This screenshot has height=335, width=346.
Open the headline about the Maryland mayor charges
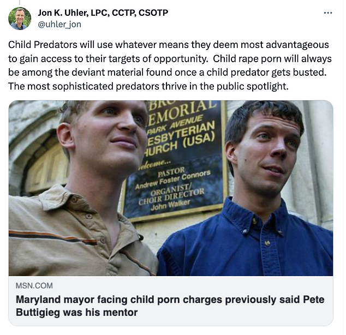pos(170,306)
